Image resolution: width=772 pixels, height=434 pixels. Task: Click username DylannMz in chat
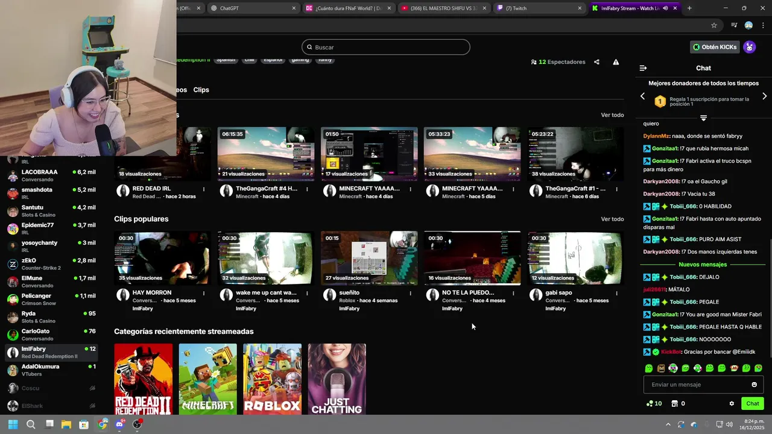coord(656,136)
